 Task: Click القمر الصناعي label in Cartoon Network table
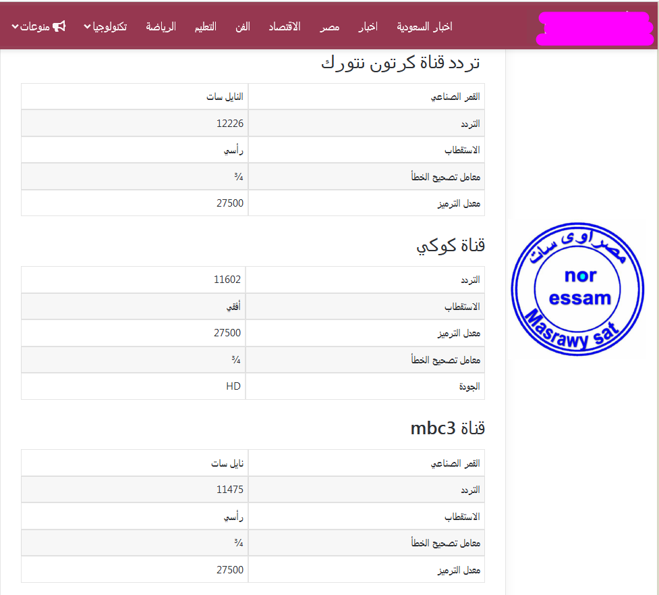tap(455, 97)
